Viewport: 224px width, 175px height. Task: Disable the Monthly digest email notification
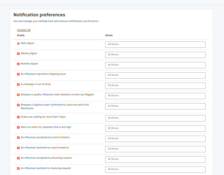point(18,64)
